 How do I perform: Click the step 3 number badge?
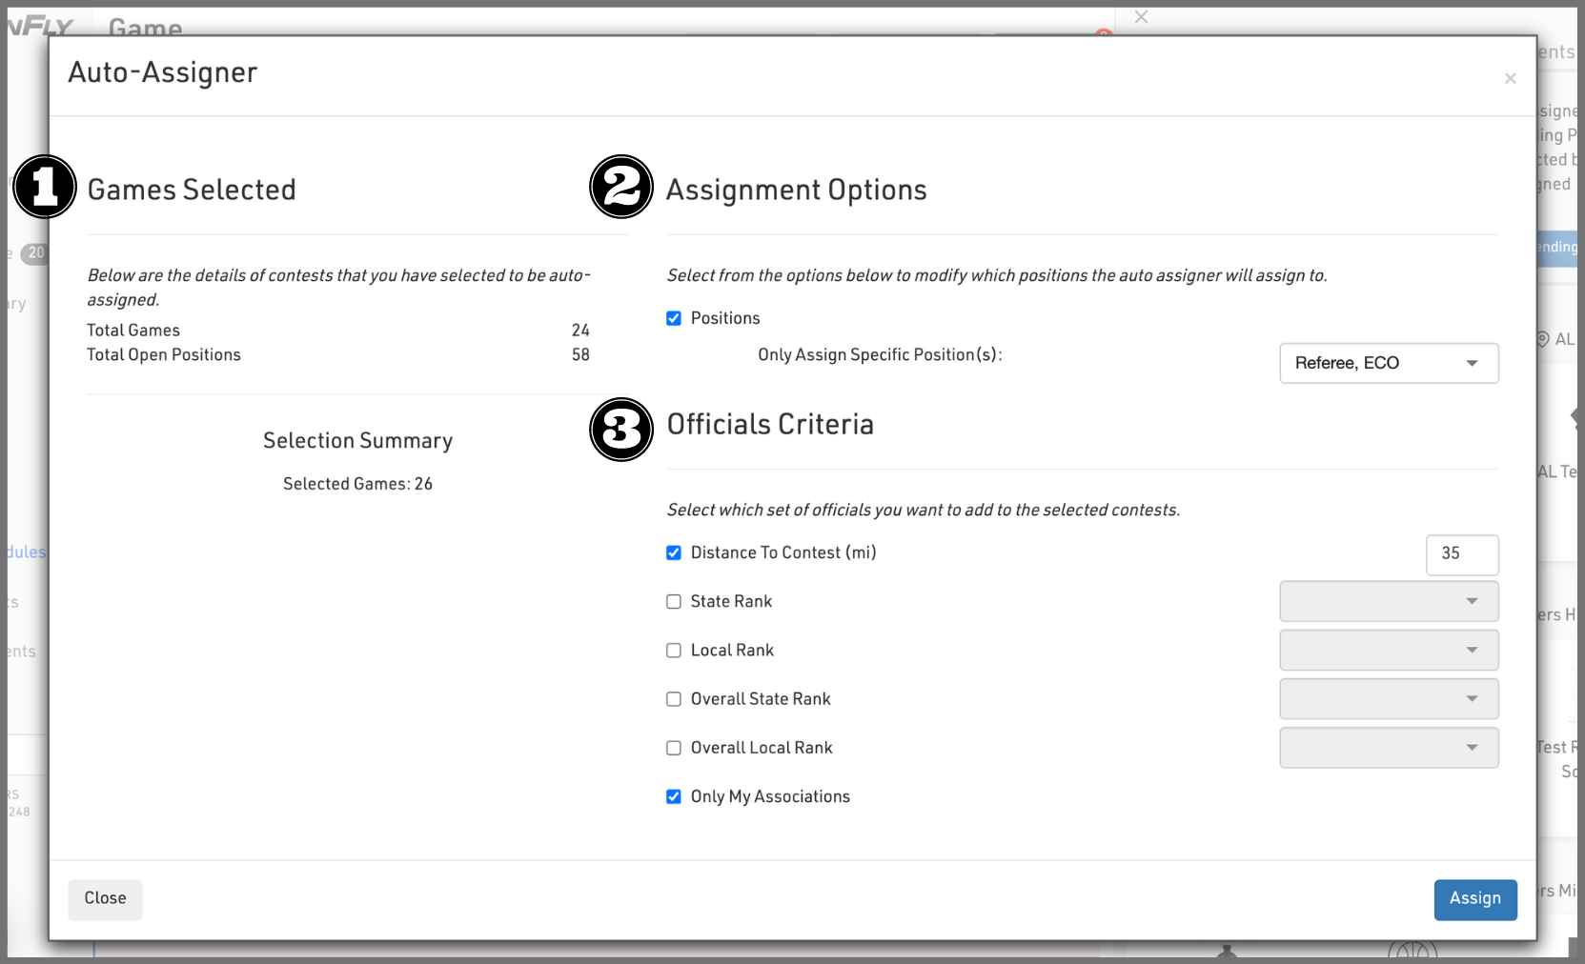pyautogui.click(x=621, y=430)
